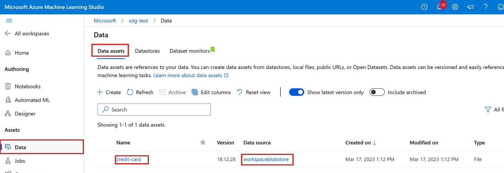Open the notifications bell icon

(x=439, y=7)
